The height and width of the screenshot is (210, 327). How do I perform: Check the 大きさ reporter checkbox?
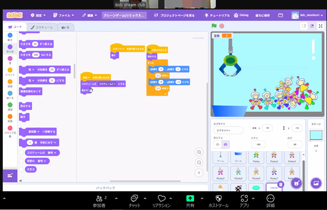(x=21, y=169)
